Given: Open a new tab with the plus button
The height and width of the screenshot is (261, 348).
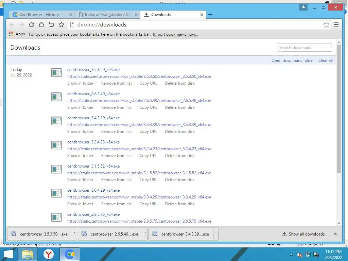Looking at the screenshot, I should [x=210, y=15].
